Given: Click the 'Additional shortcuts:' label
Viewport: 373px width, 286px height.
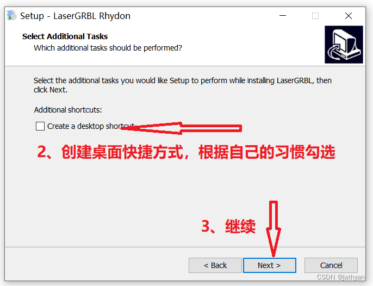Looking at the screenshot, I should pos(68,110).
